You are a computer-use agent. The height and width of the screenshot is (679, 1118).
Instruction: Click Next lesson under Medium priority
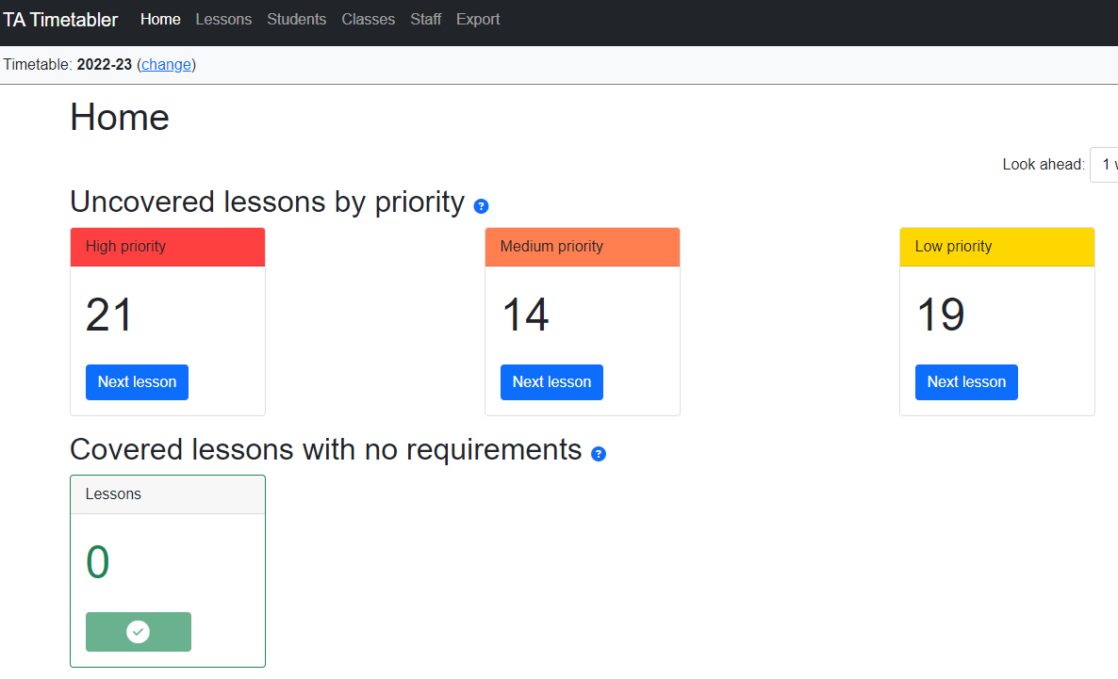coord(551,382)
